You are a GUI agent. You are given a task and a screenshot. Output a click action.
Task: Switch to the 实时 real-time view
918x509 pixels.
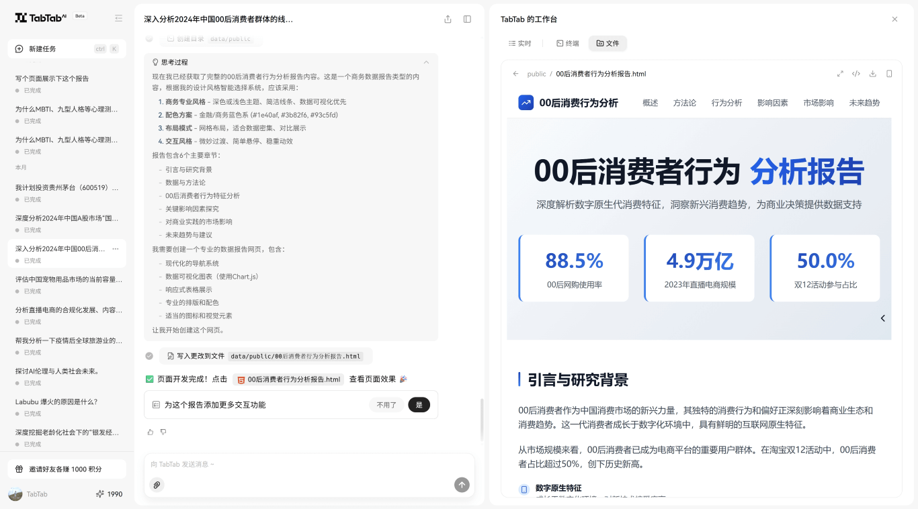click(x=520, y=43)
